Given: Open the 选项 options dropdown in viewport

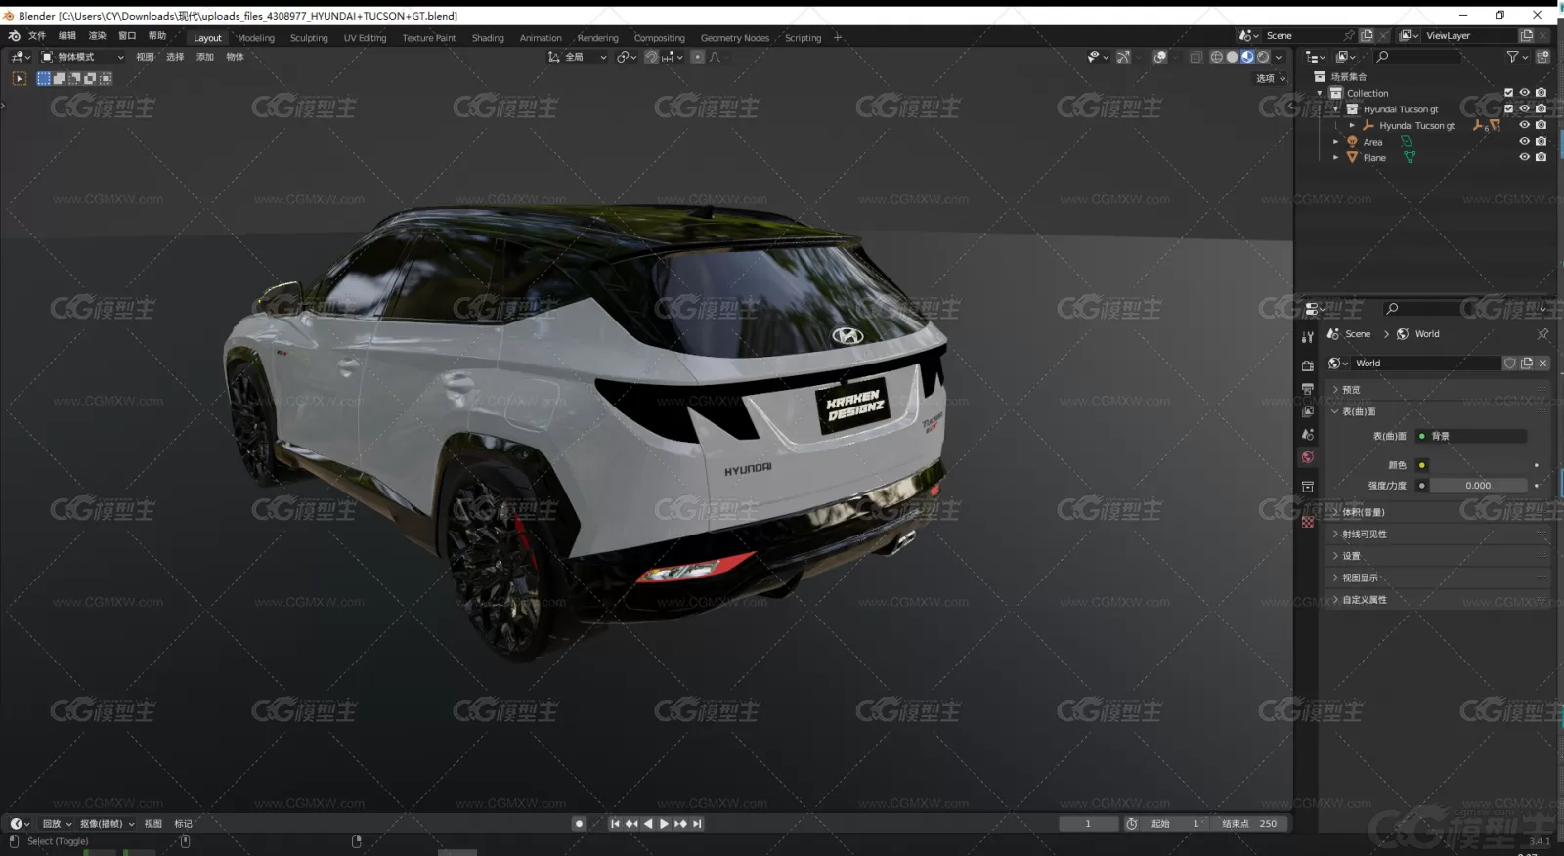Looking at the screenshot, I should click(x=1271, y=78).
